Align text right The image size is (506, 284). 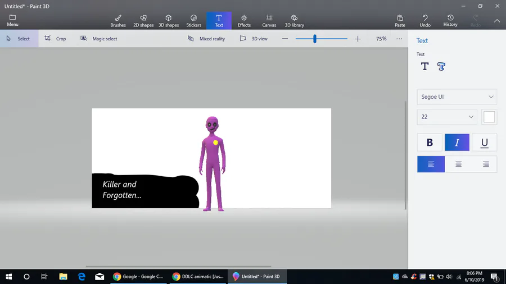(485, 164)
